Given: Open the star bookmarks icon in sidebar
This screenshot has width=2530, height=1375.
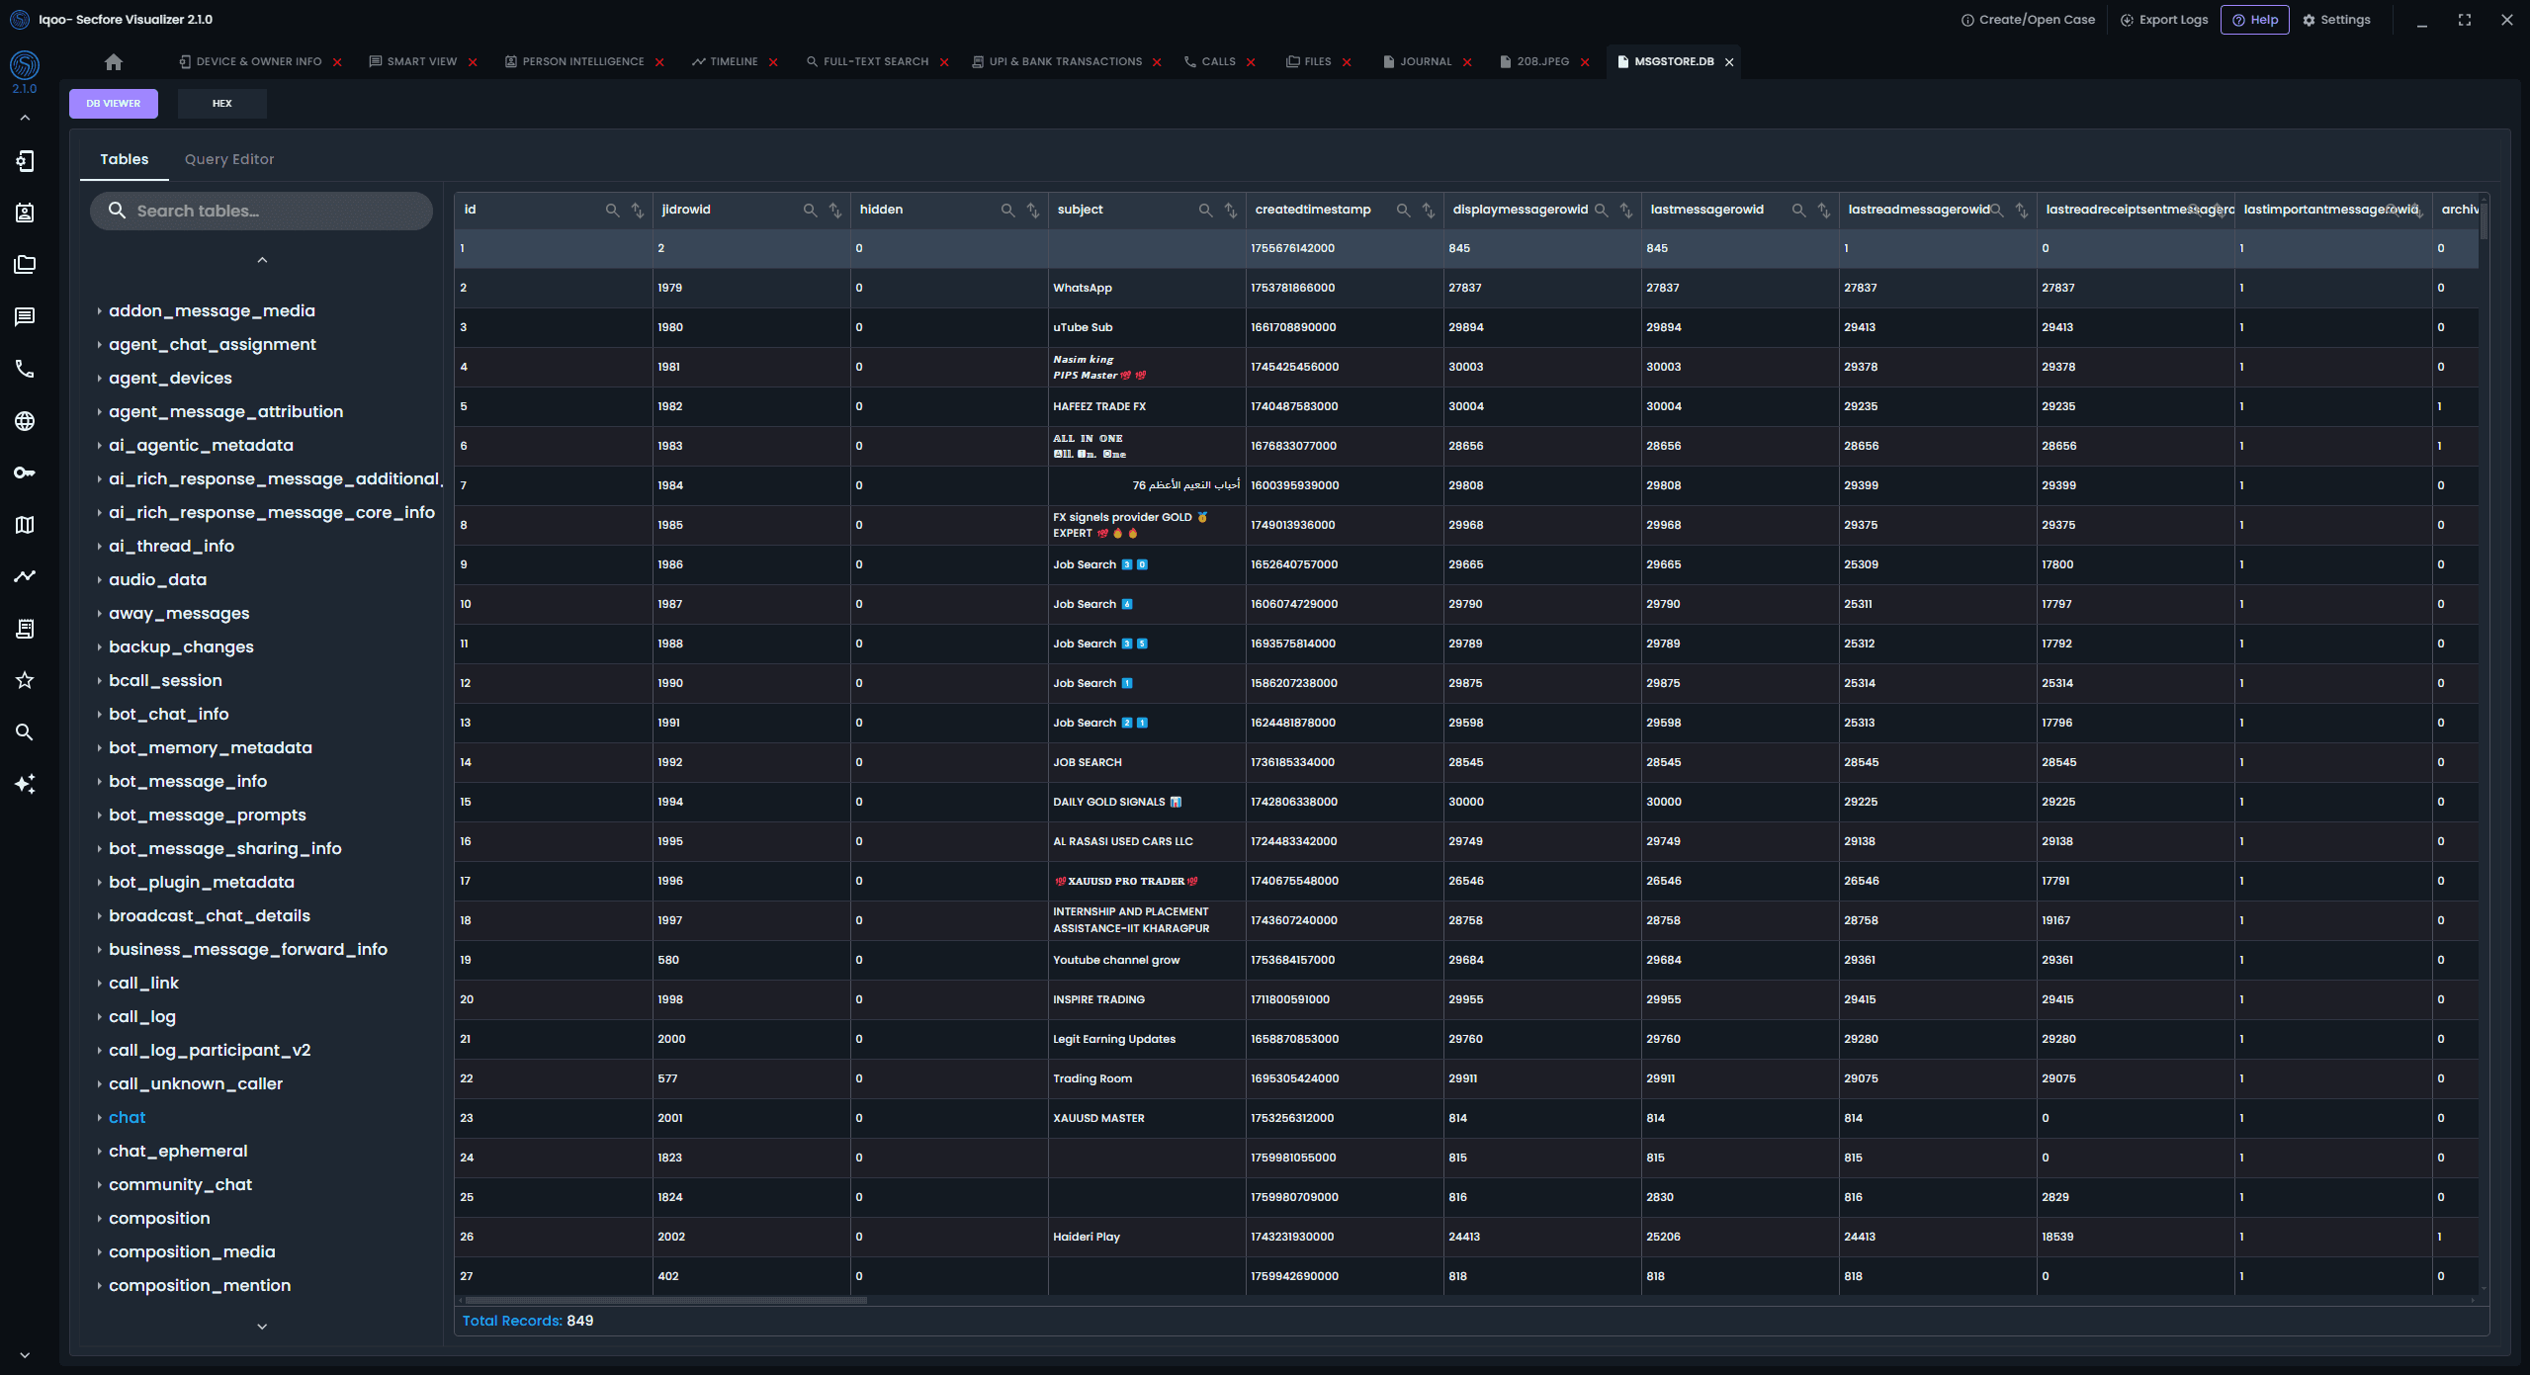Looking at the screenshot, I should coord(25,680).
